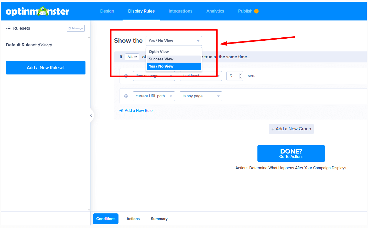Open the Show the view dropdown
This screenshot has height=228, width=368.
[174, 41]
